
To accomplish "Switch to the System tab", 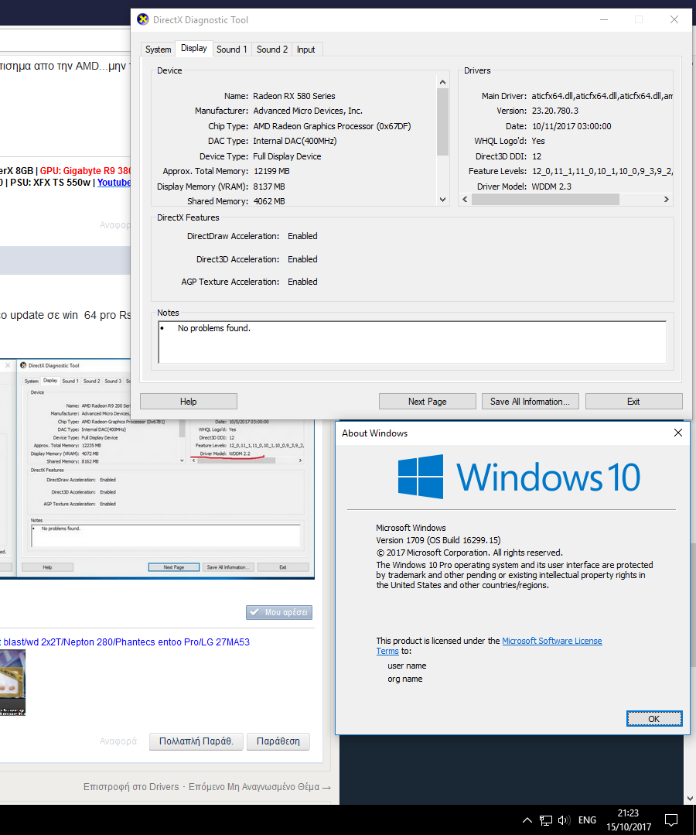I will point(158,50).
